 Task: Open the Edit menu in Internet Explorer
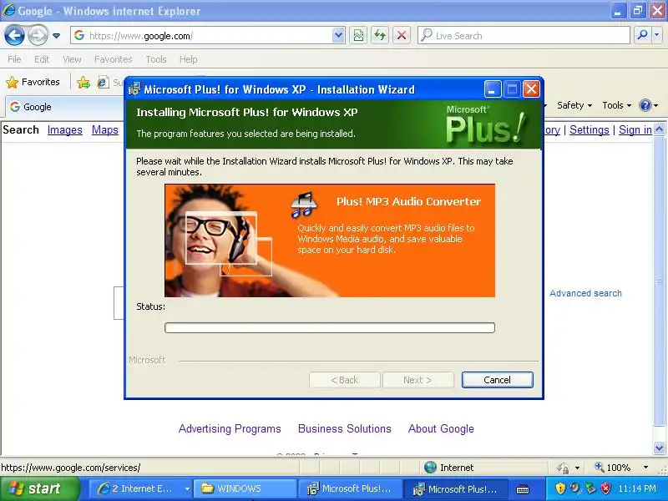42,59
